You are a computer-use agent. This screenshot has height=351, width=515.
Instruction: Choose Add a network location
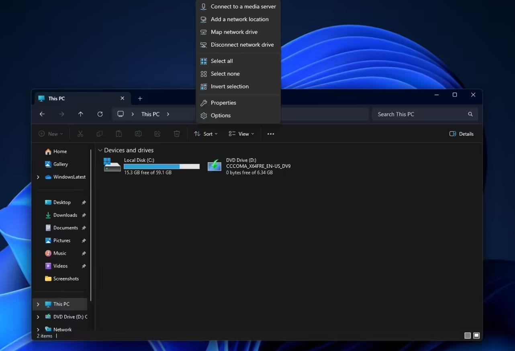point(238,19)
